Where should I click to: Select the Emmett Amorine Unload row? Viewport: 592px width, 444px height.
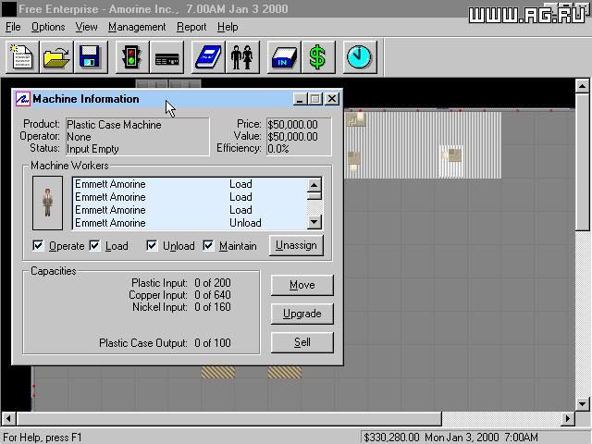coord(190,223)
